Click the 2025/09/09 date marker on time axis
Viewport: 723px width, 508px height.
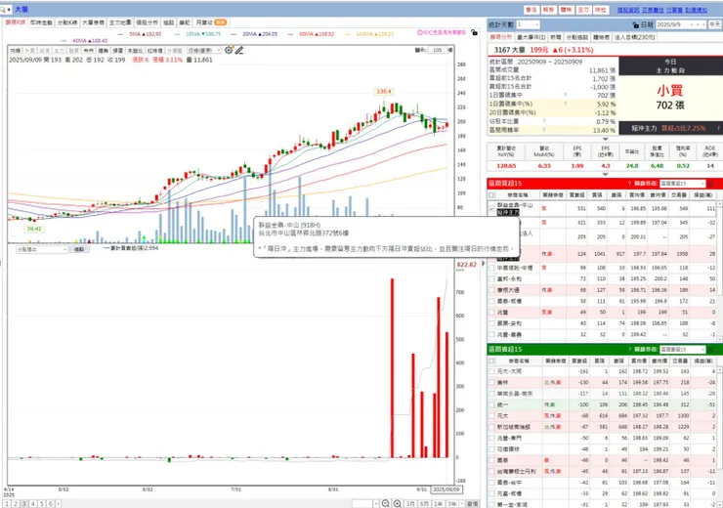click(446, 489)
